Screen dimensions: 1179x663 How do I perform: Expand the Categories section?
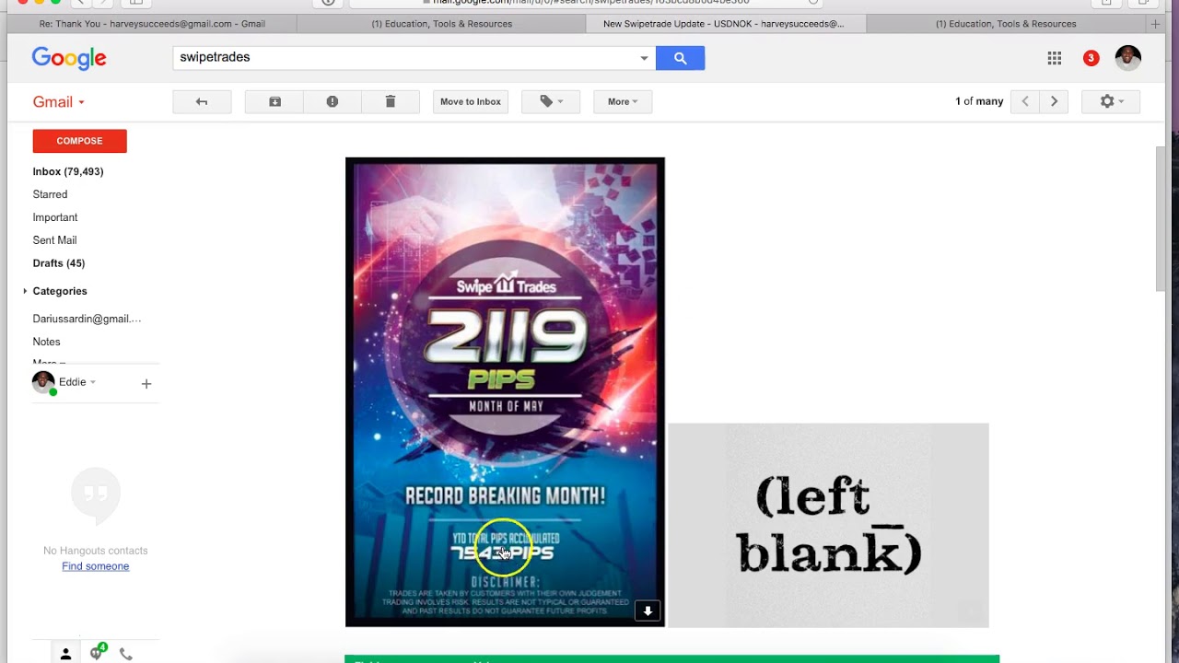pos(25,291)
